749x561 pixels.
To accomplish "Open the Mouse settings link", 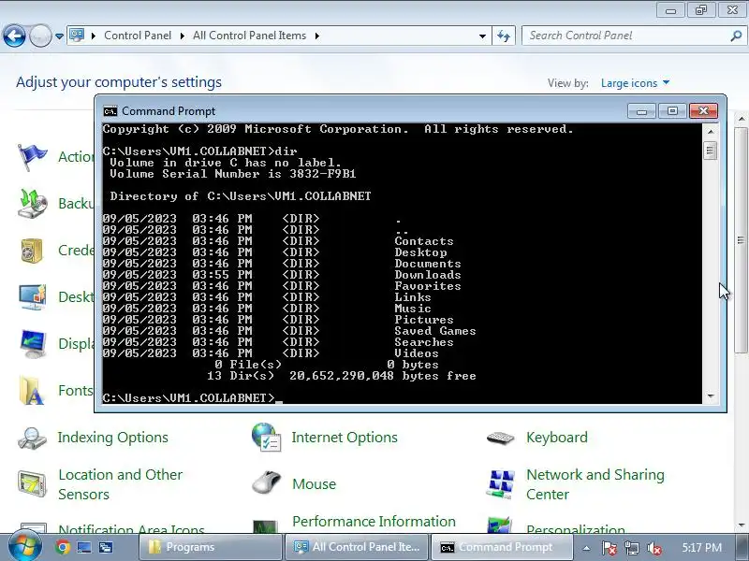I will coord(314,484).
